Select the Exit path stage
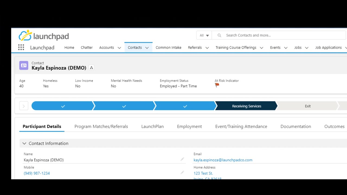The width and height of the screenshot is (347, 195). coord(308,106)
